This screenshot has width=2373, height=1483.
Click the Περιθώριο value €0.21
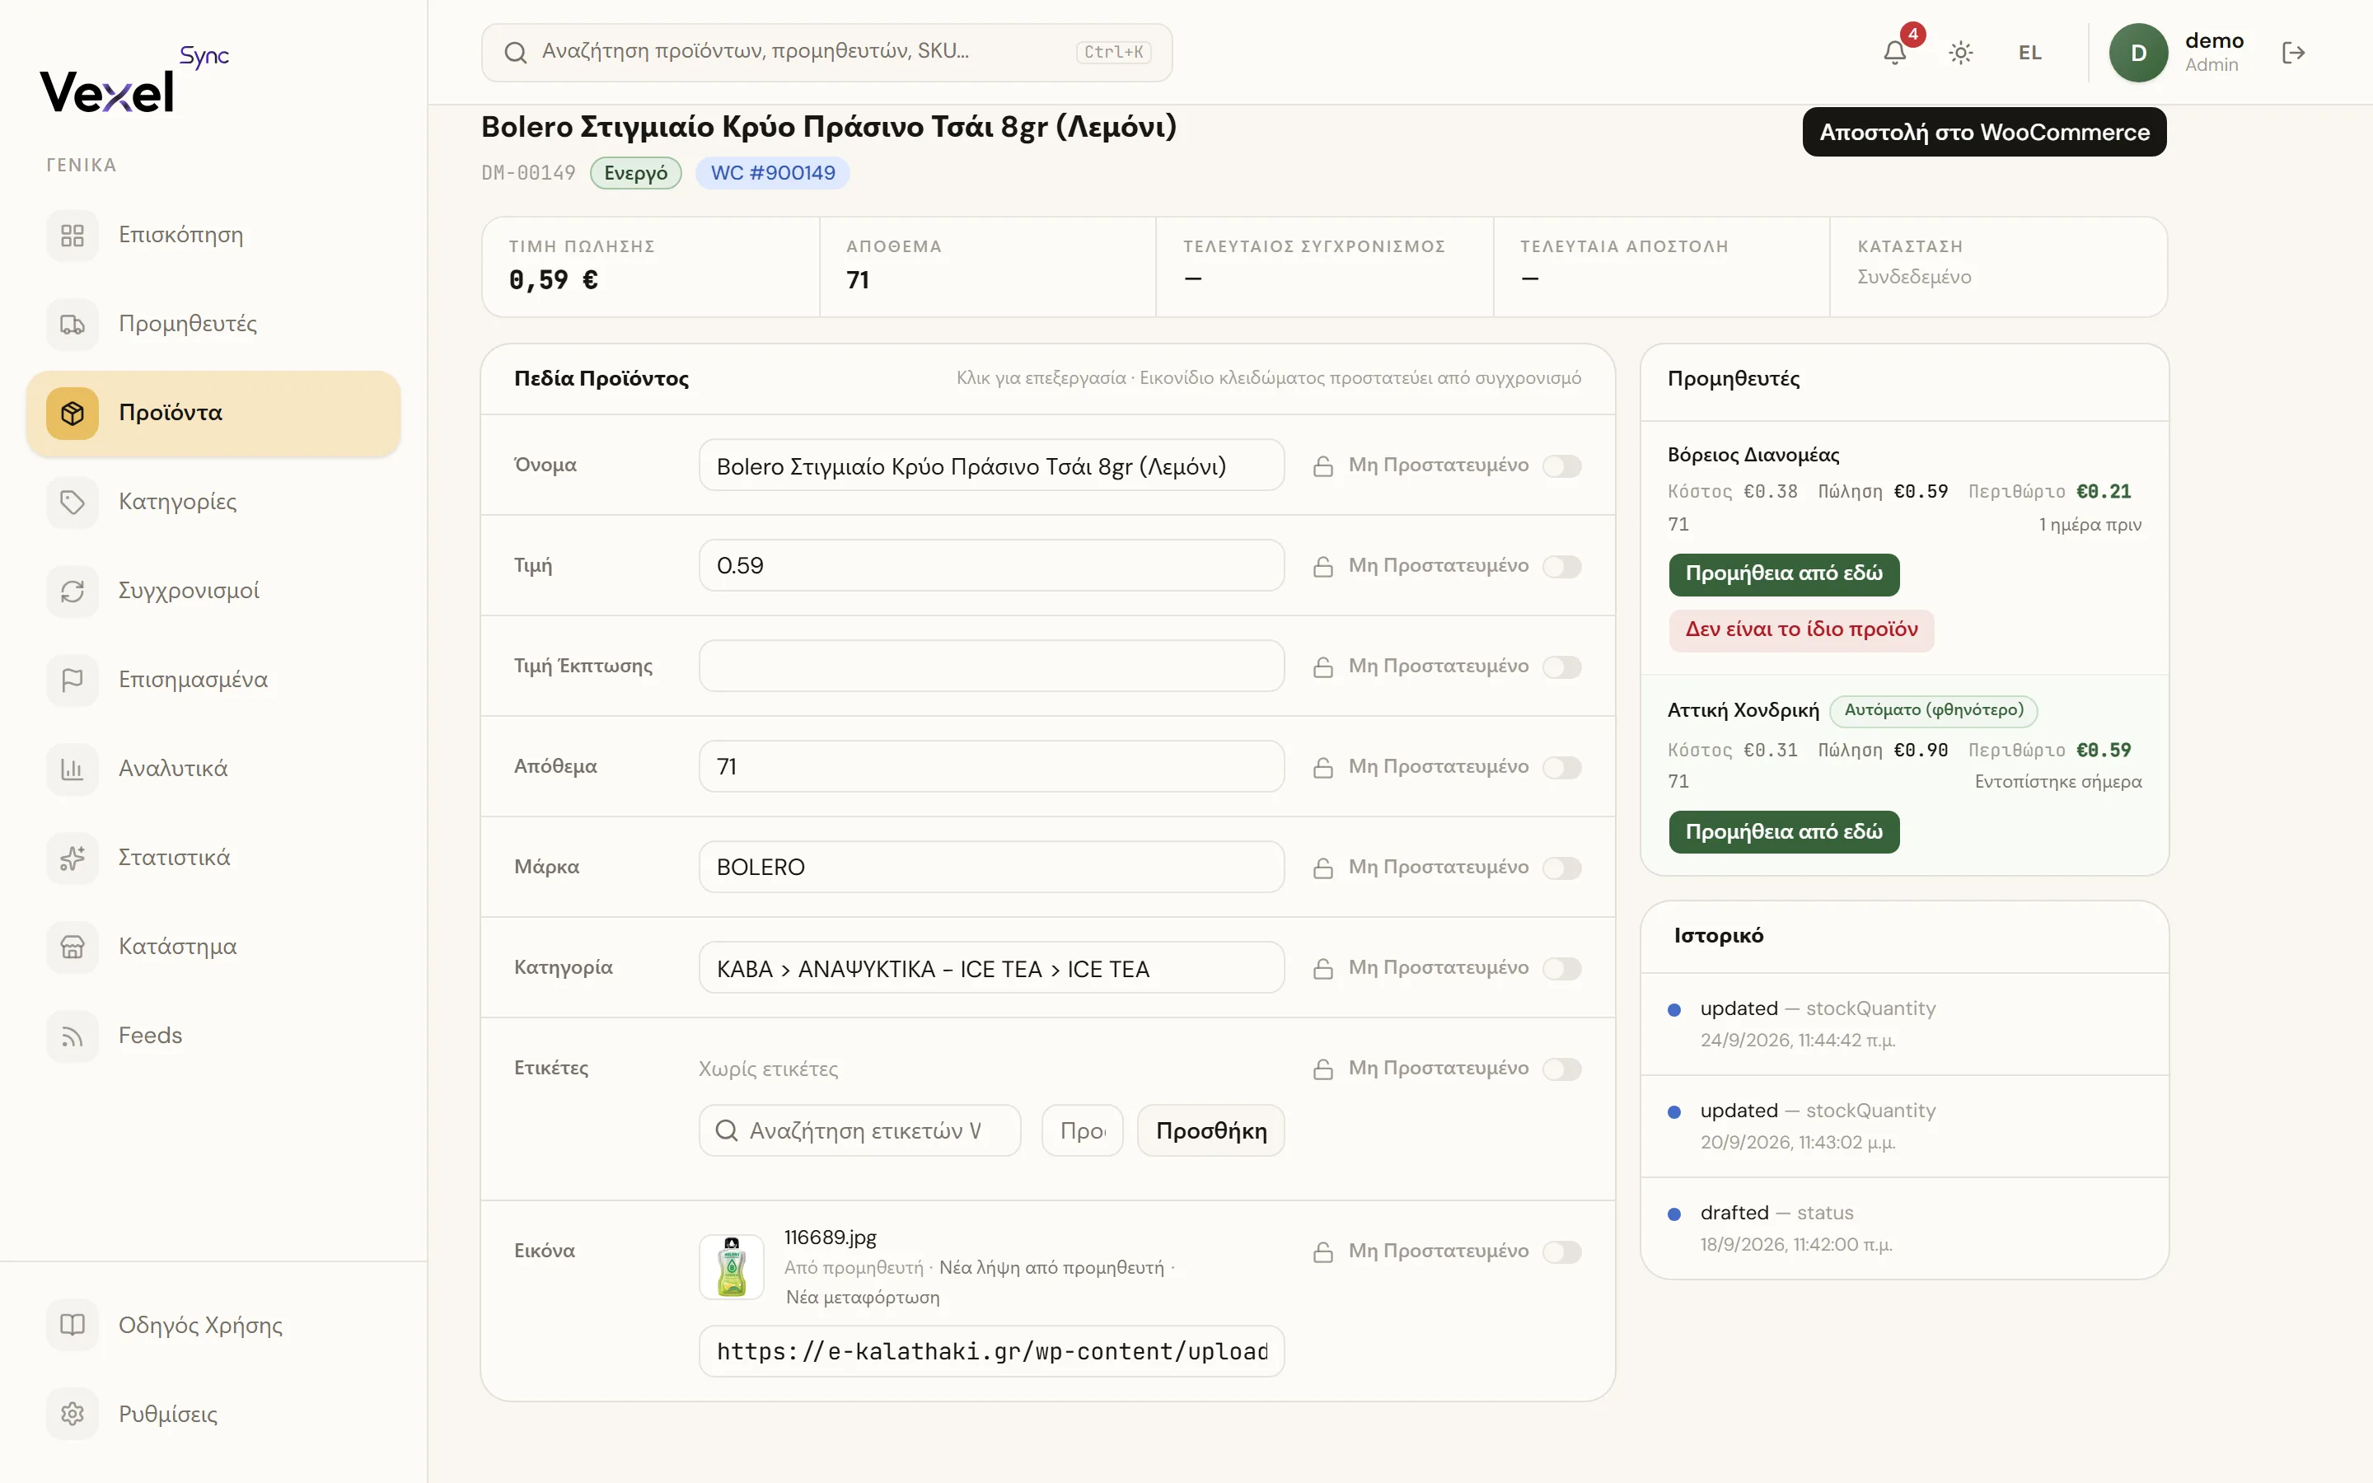[2104, 491]
